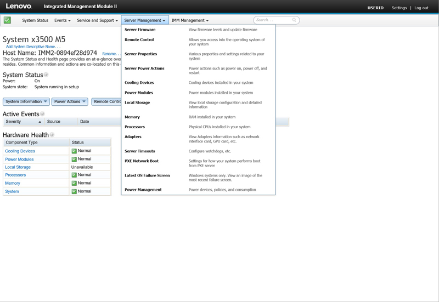The height and width of the screenshot is (302, 439).
Task: Click the Remote Control button under System Status
Action: (106, 101)
